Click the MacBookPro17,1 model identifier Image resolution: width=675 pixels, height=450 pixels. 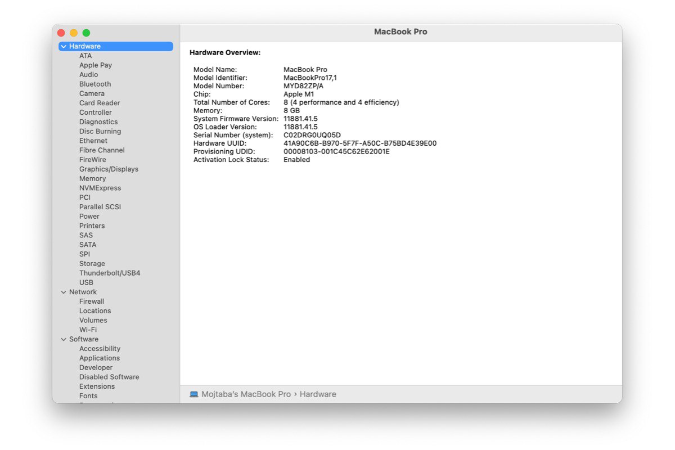click(310, 78)
